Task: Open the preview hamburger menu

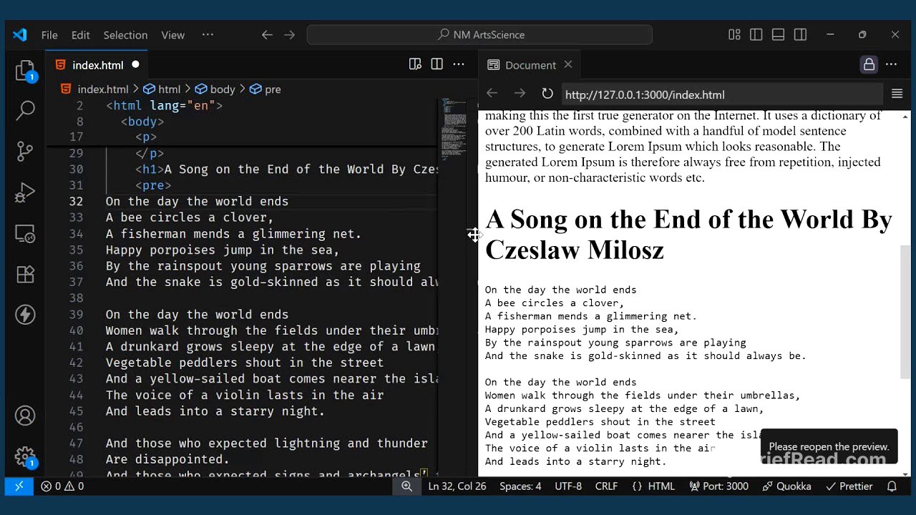Action: pos(897,94)
